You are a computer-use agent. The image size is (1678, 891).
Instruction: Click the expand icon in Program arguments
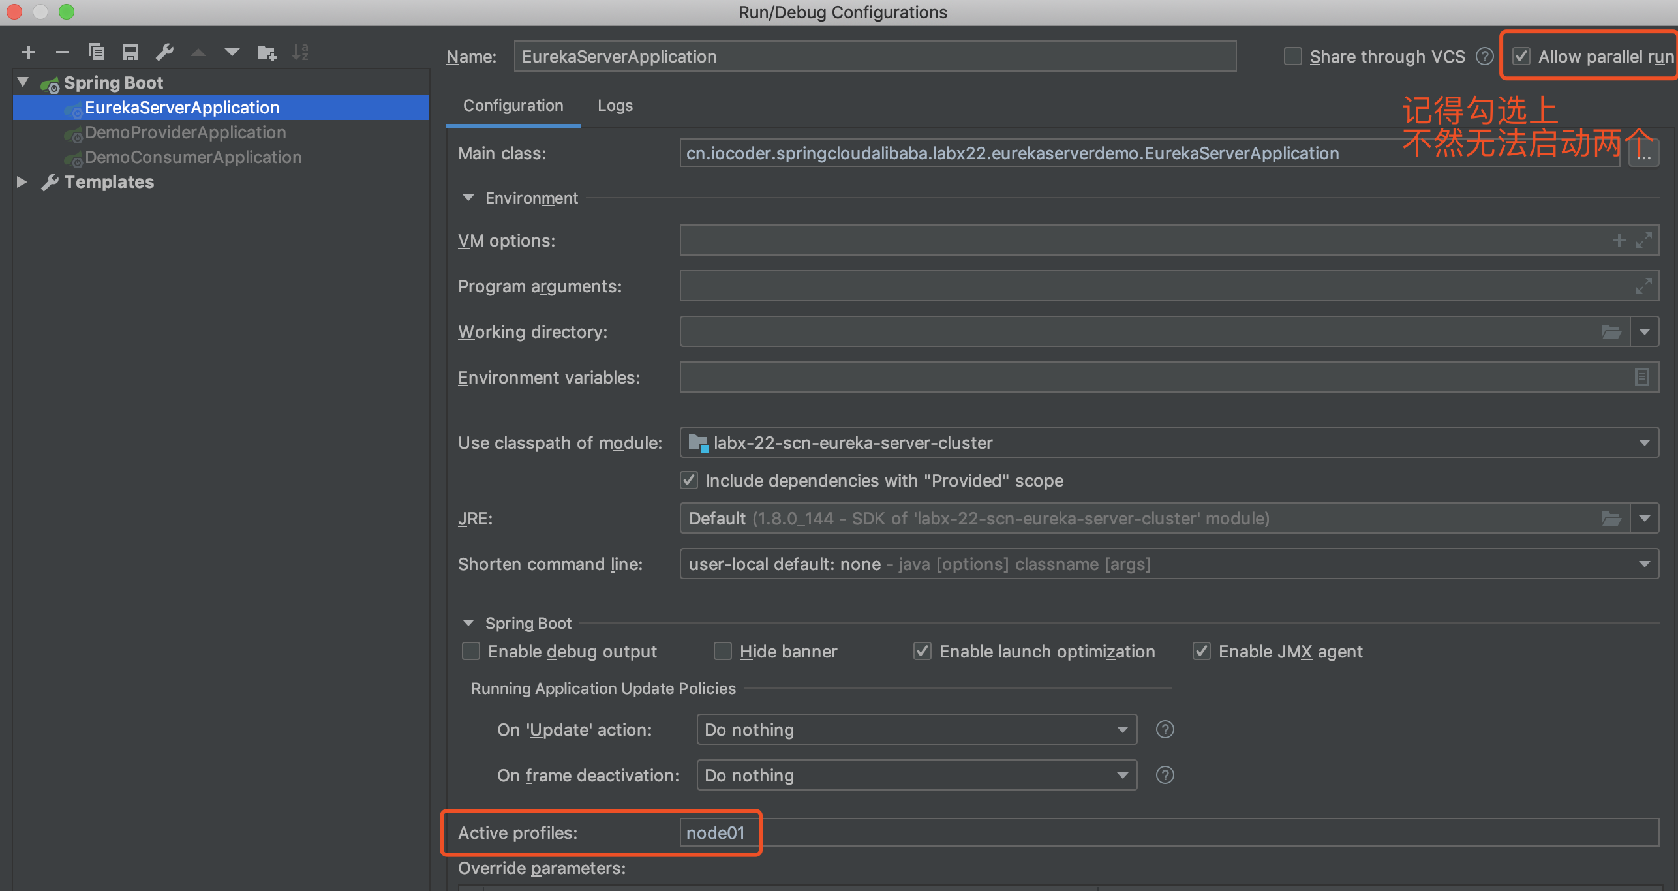click(x=1643, y=286)
